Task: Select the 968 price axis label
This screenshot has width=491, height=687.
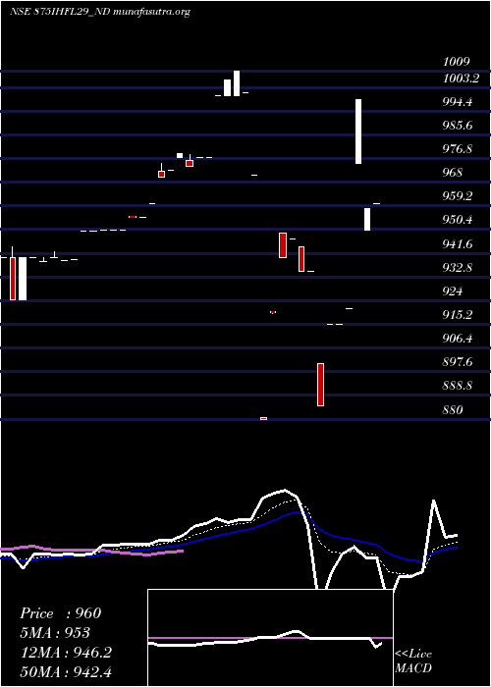Action: [453, 173]
